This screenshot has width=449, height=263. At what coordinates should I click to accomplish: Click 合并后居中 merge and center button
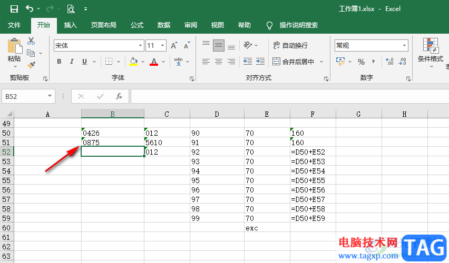pyautogui.click(x=293, y=62)
